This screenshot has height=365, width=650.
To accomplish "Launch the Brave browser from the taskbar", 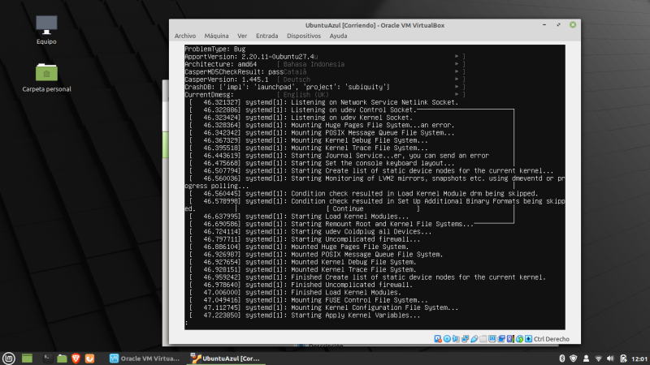I will (73, 358).
